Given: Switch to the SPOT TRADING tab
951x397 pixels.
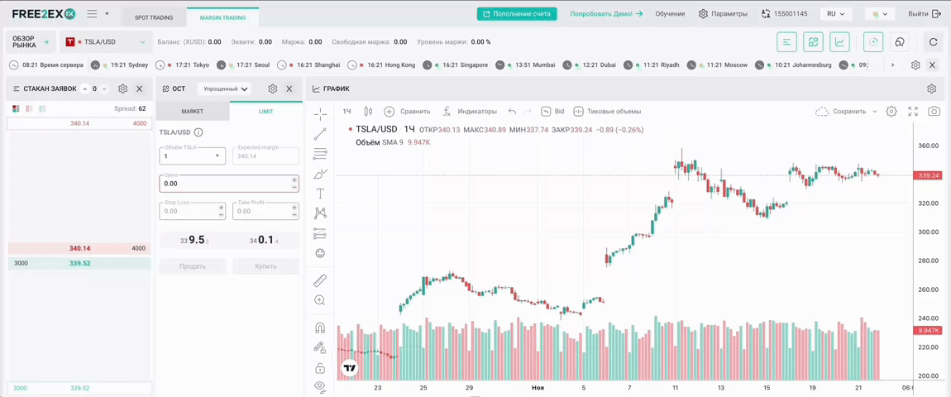Looking at the screenshot, I should 154,17.
